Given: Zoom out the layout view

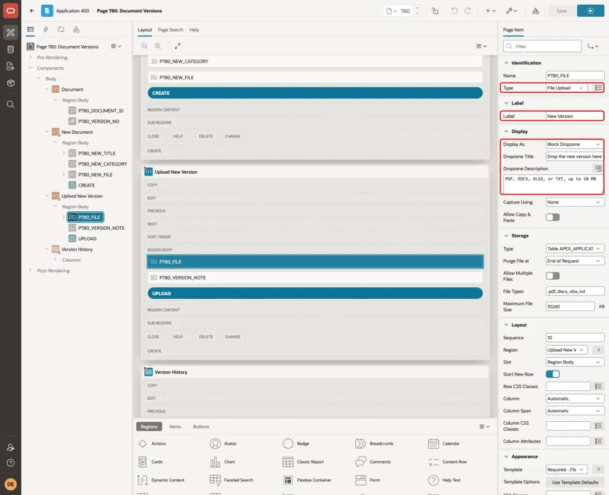Looking at the screenshot, I should 144,46.
